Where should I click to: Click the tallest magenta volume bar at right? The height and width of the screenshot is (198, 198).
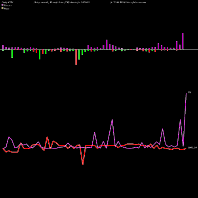(x=183, y=41)
